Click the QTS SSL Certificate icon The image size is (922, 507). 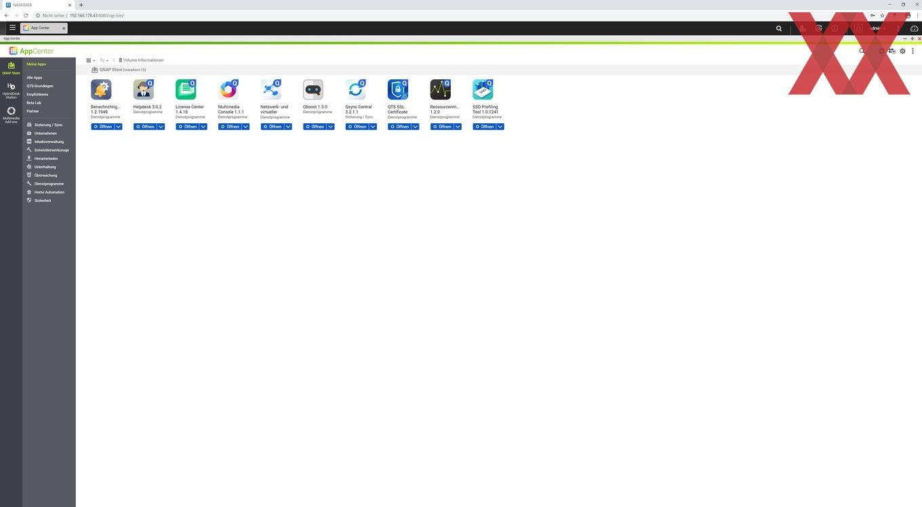coord(398,89)
